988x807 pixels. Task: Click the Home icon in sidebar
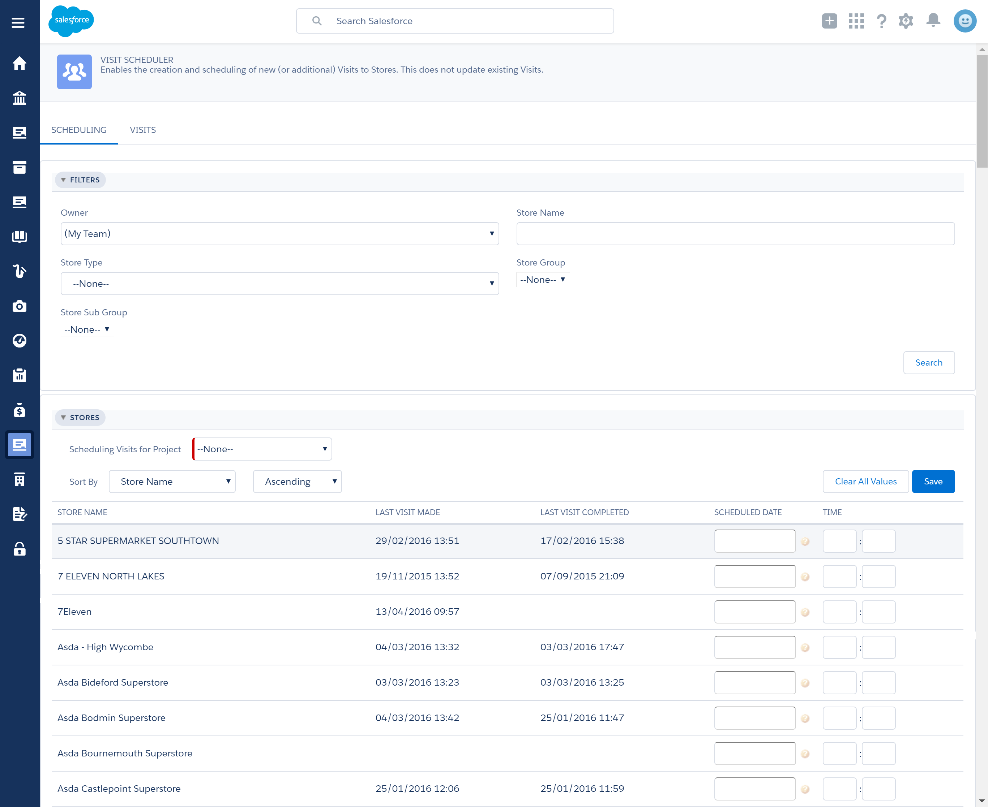pos(19,63)
